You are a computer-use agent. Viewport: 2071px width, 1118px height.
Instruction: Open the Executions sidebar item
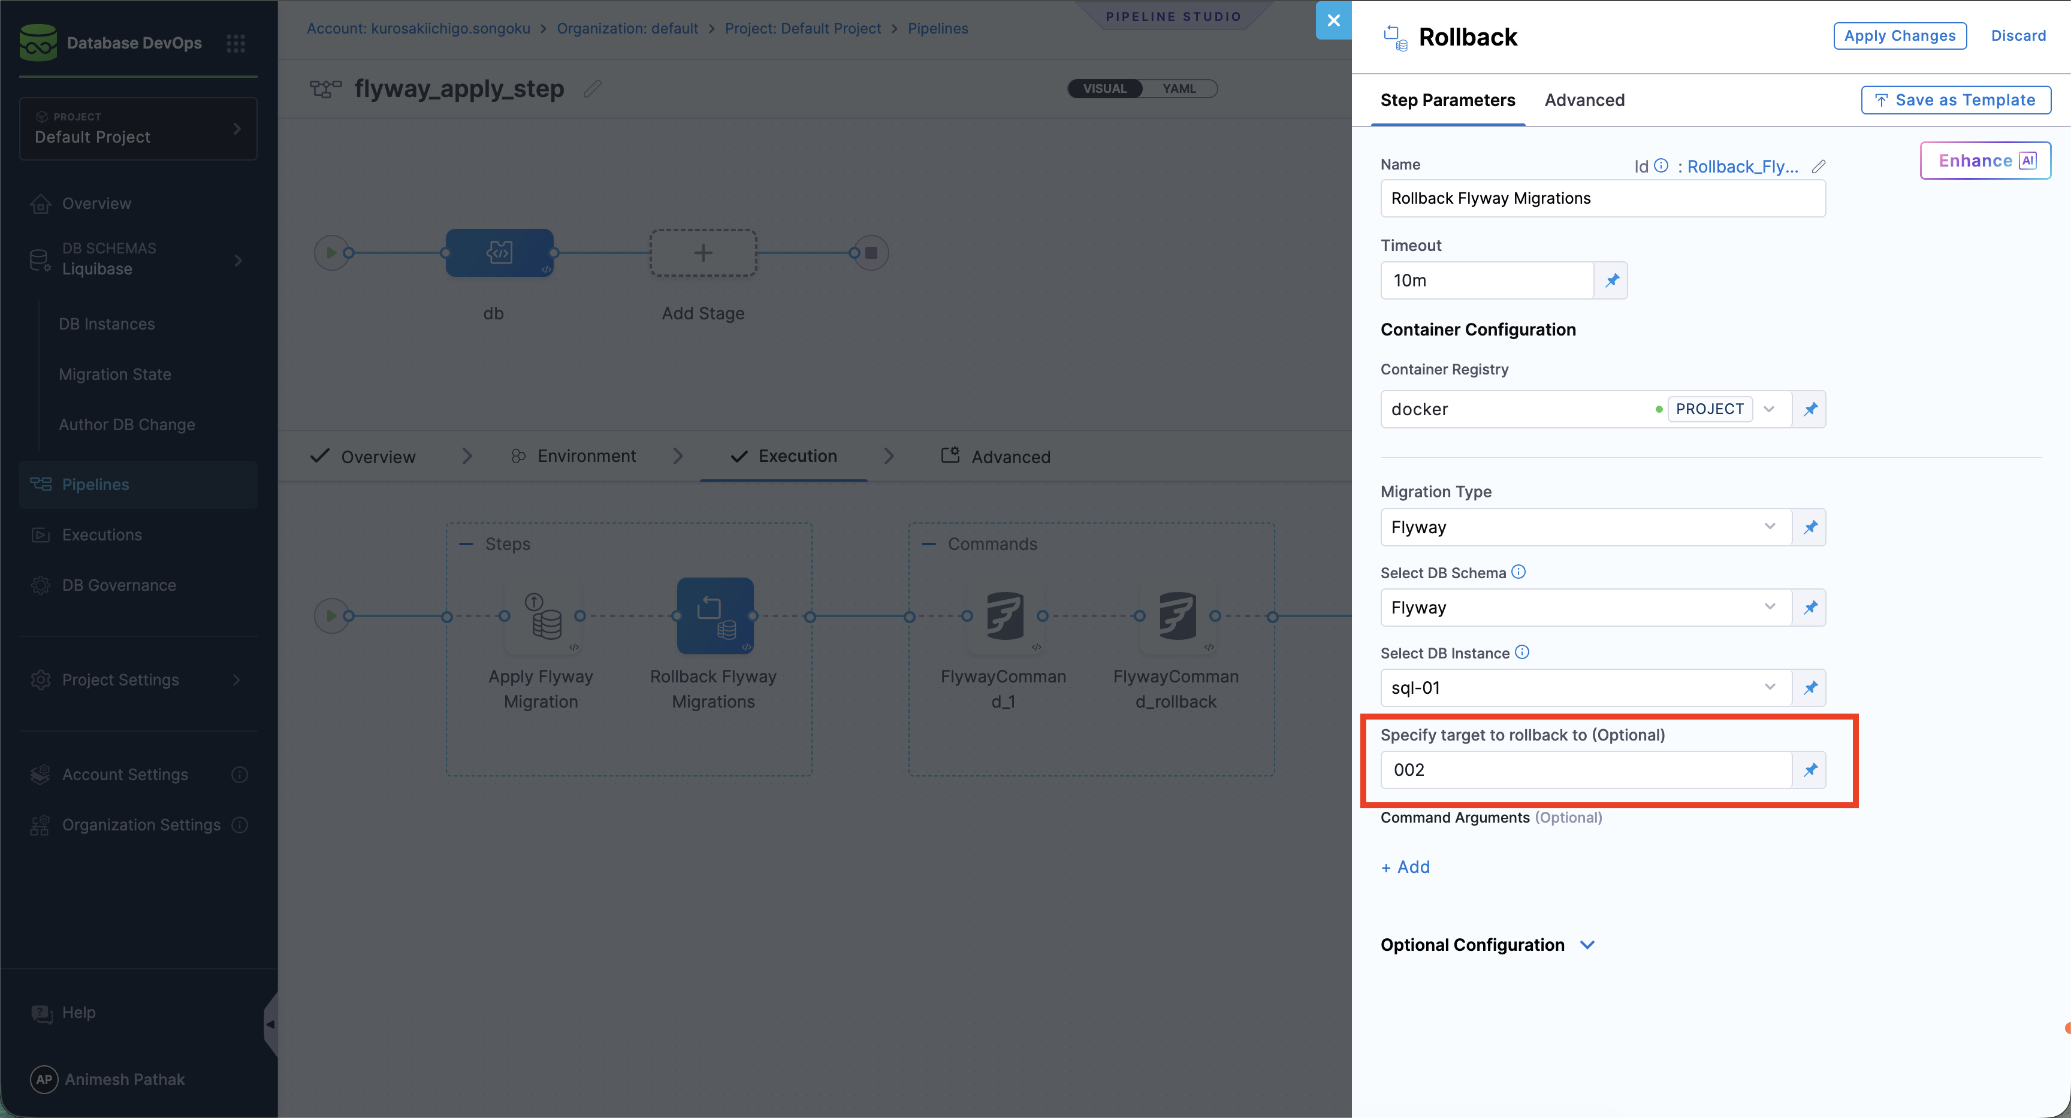[x=102, y=534]
